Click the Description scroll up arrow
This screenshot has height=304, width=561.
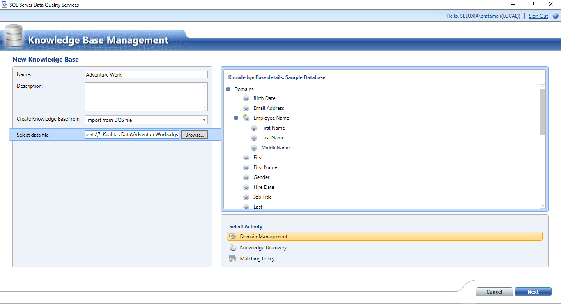tap(205, 85)
